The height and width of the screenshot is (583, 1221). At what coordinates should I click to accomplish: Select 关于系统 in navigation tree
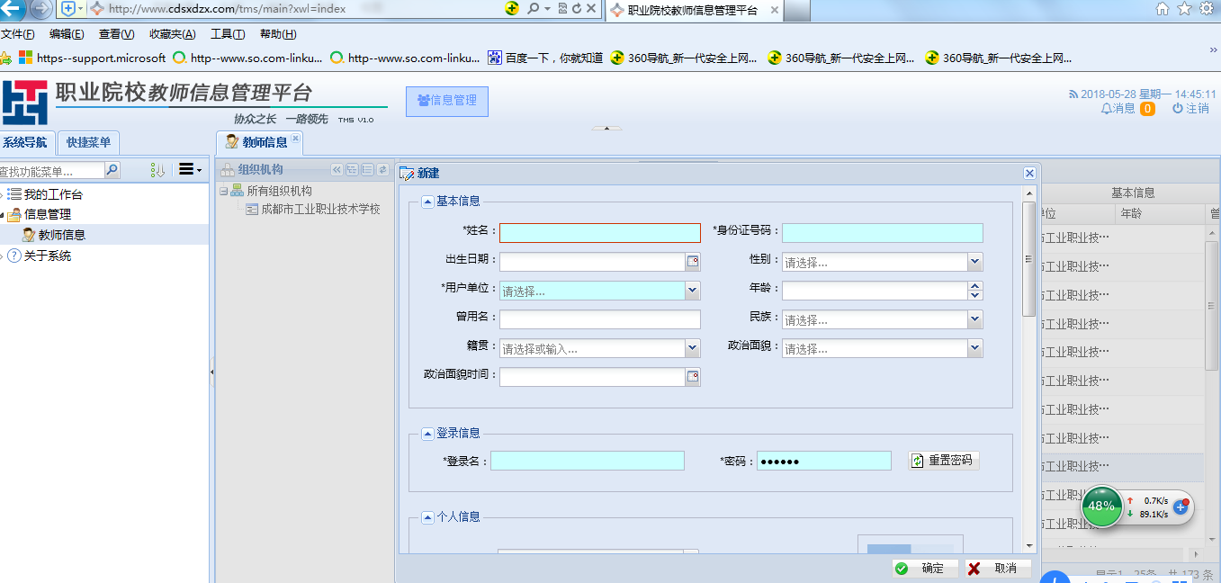coord(48,256)
